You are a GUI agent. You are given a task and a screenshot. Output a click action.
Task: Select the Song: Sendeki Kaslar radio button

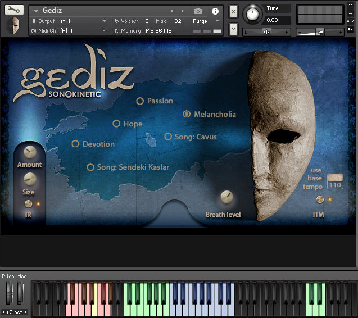tap(90, 167)
